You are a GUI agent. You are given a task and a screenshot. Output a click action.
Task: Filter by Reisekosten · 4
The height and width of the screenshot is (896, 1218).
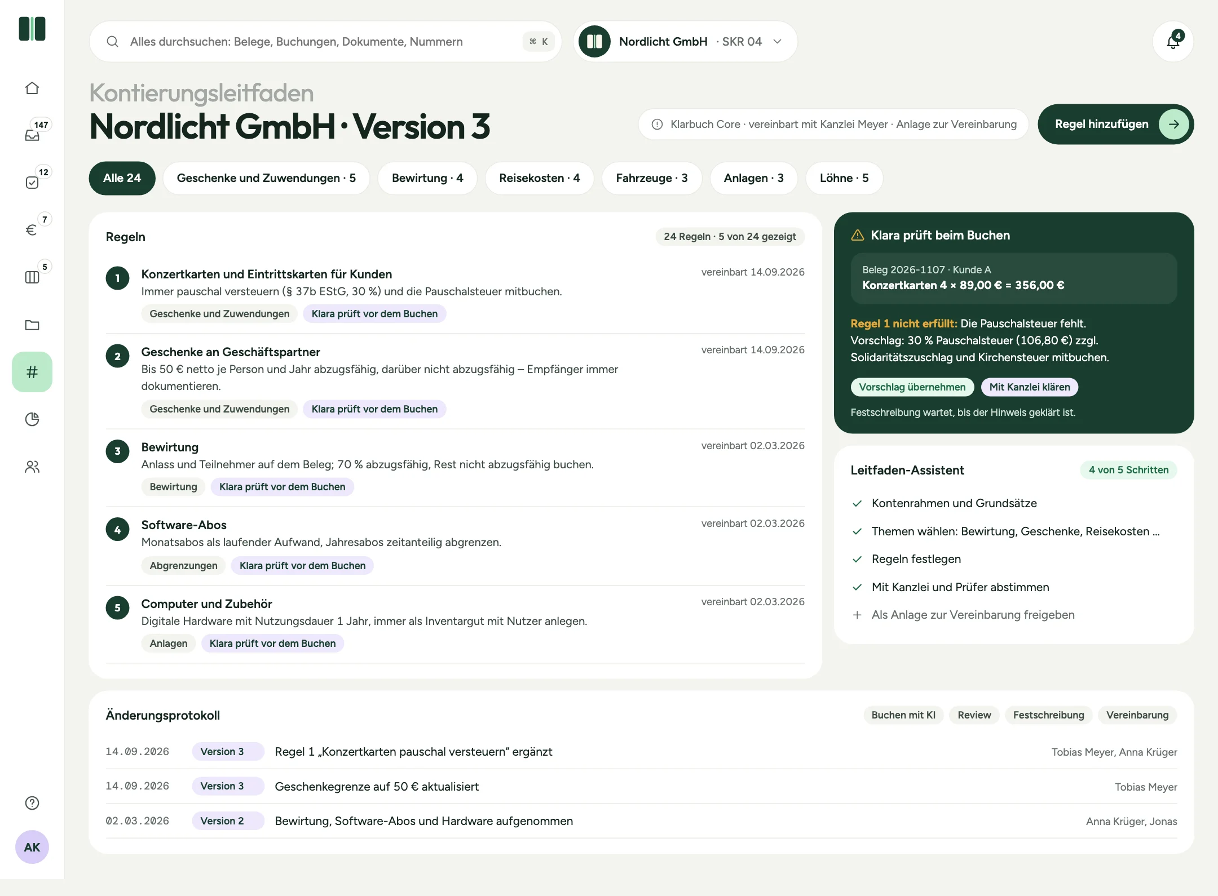tap(540, 178)
